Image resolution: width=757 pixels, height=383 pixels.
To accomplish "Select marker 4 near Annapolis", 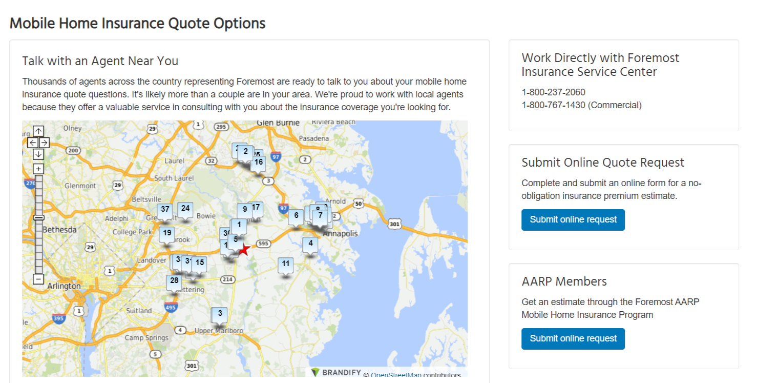I will point(310,243).
